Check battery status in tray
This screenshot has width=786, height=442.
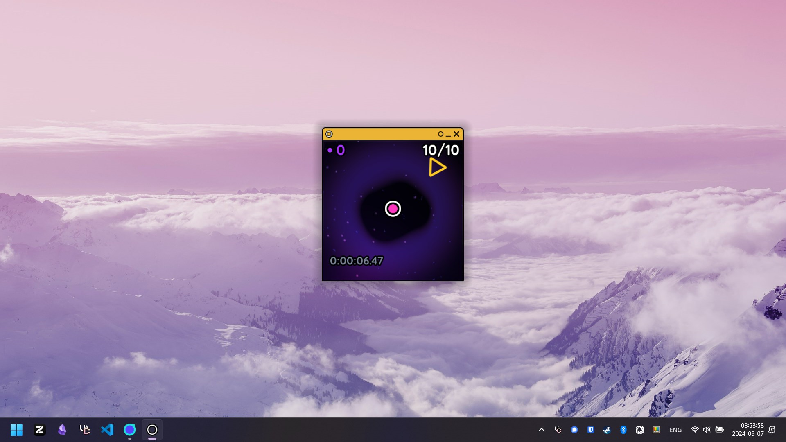(719, 430)
